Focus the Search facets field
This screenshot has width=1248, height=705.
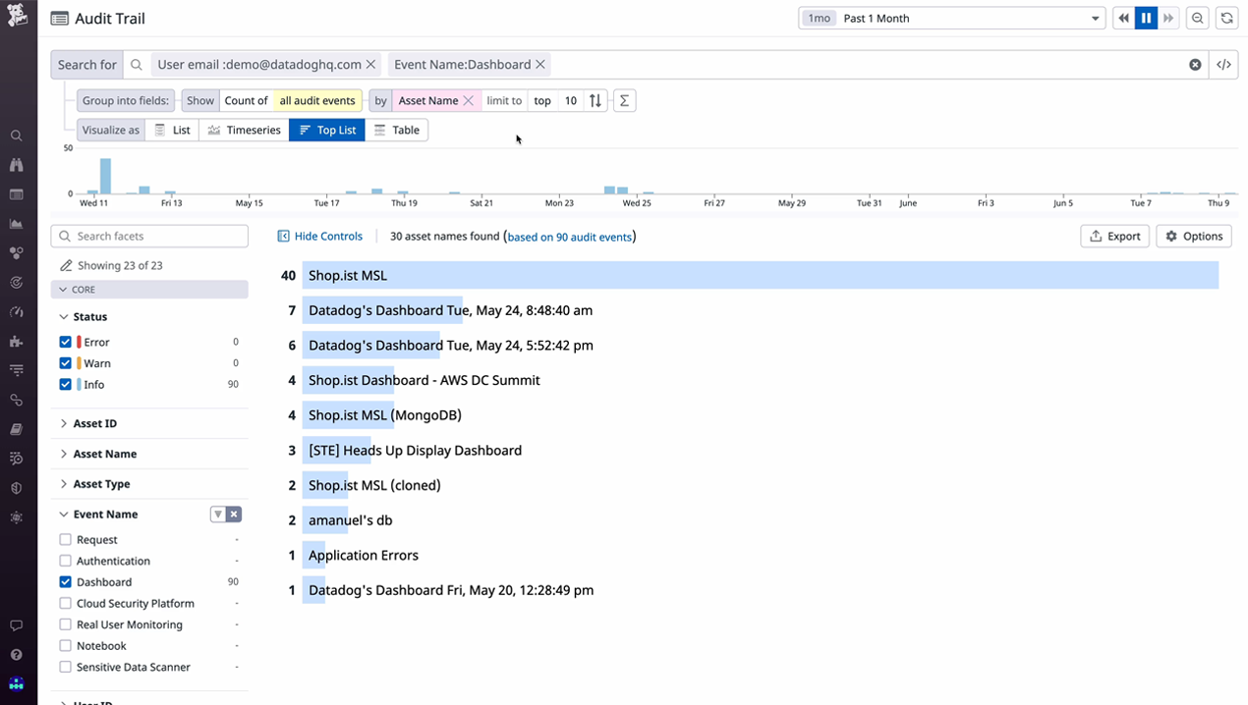coord(149,236)
